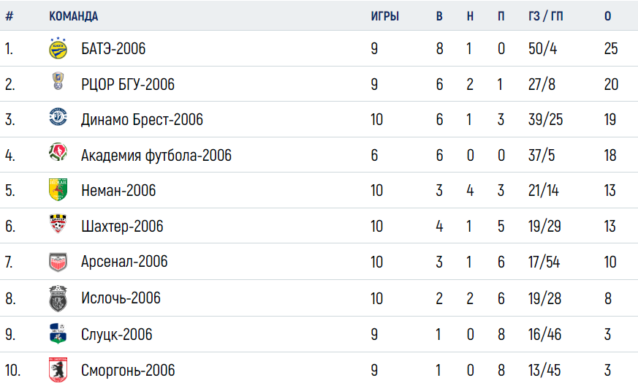This screenshot has width=638, height=386.
Task: Click the КОМАНДА column header
Action: 74,16
